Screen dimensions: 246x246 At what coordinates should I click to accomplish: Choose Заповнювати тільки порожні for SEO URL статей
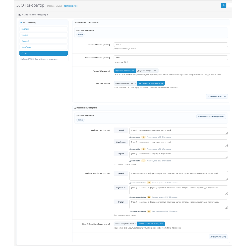[x=151, y=83]
